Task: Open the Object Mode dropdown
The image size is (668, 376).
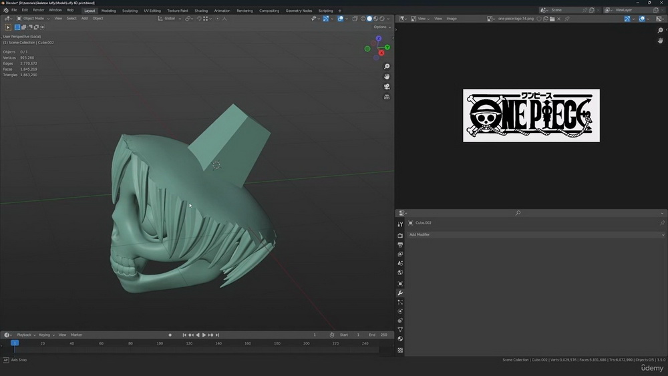Action: [x=33, y=19]
